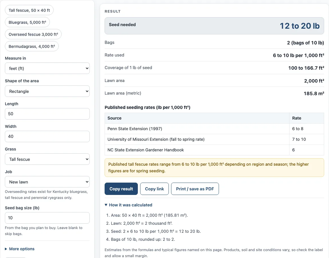Image resolution: width=329 pixels, height=258 pixels.
Task: Apply the 'Bermudagrass, 4,000 ft²' preset
Action: tap(32, 46)
